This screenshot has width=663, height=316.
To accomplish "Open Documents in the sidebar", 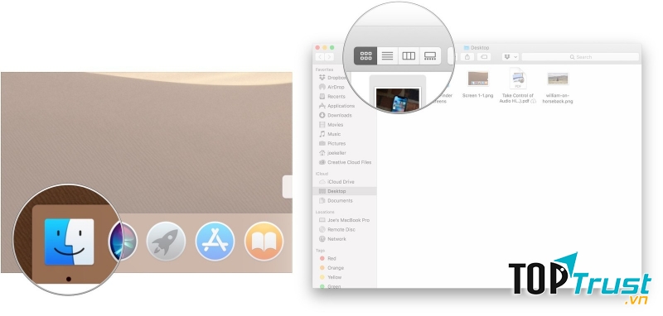I will coord(336,200).
